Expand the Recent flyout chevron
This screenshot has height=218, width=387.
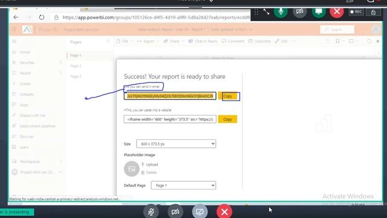pyautogui.click(x=60, y=73)
